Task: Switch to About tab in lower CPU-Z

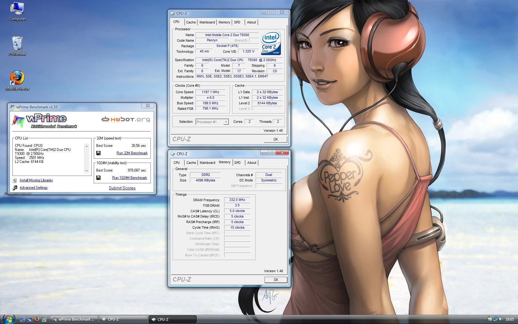Action: [x=252, y=163]
